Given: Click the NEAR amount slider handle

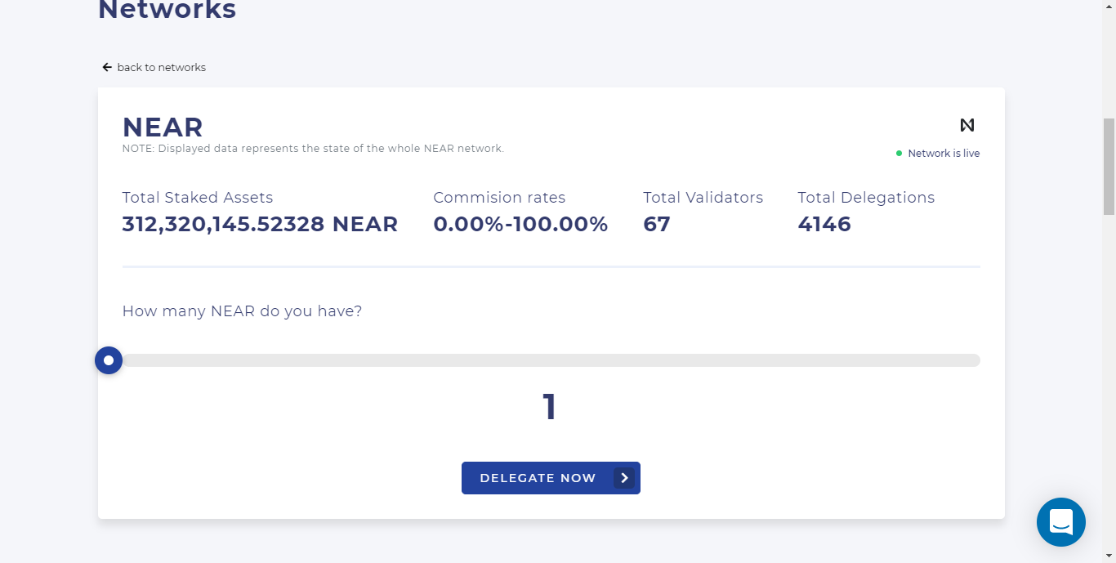Looking at the screenshot, I should [x=109, y=360].
